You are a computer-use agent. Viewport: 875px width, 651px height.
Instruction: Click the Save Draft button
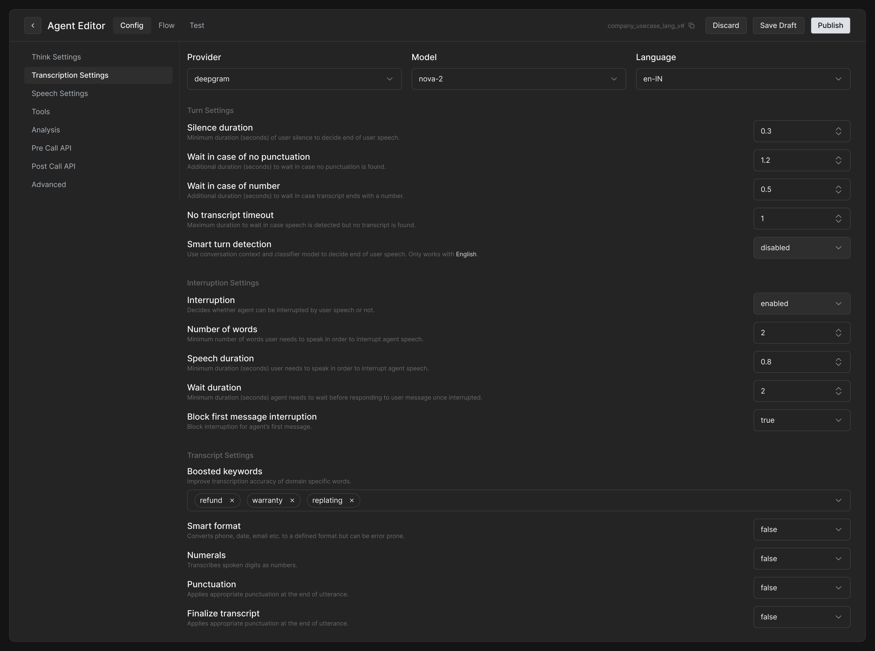(778, 26)
